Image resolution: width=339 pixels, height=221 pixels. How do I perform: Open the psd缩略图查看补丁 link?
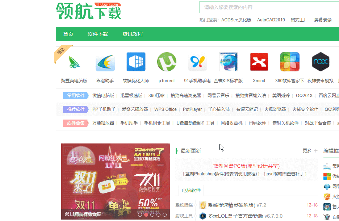click(285, 174)
